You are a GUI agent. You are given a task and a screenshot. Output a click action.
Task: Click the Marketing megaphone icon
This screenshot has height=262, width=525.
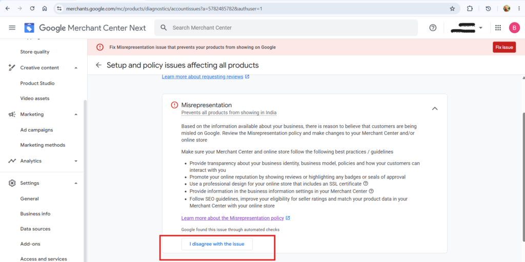pos(12,114)
